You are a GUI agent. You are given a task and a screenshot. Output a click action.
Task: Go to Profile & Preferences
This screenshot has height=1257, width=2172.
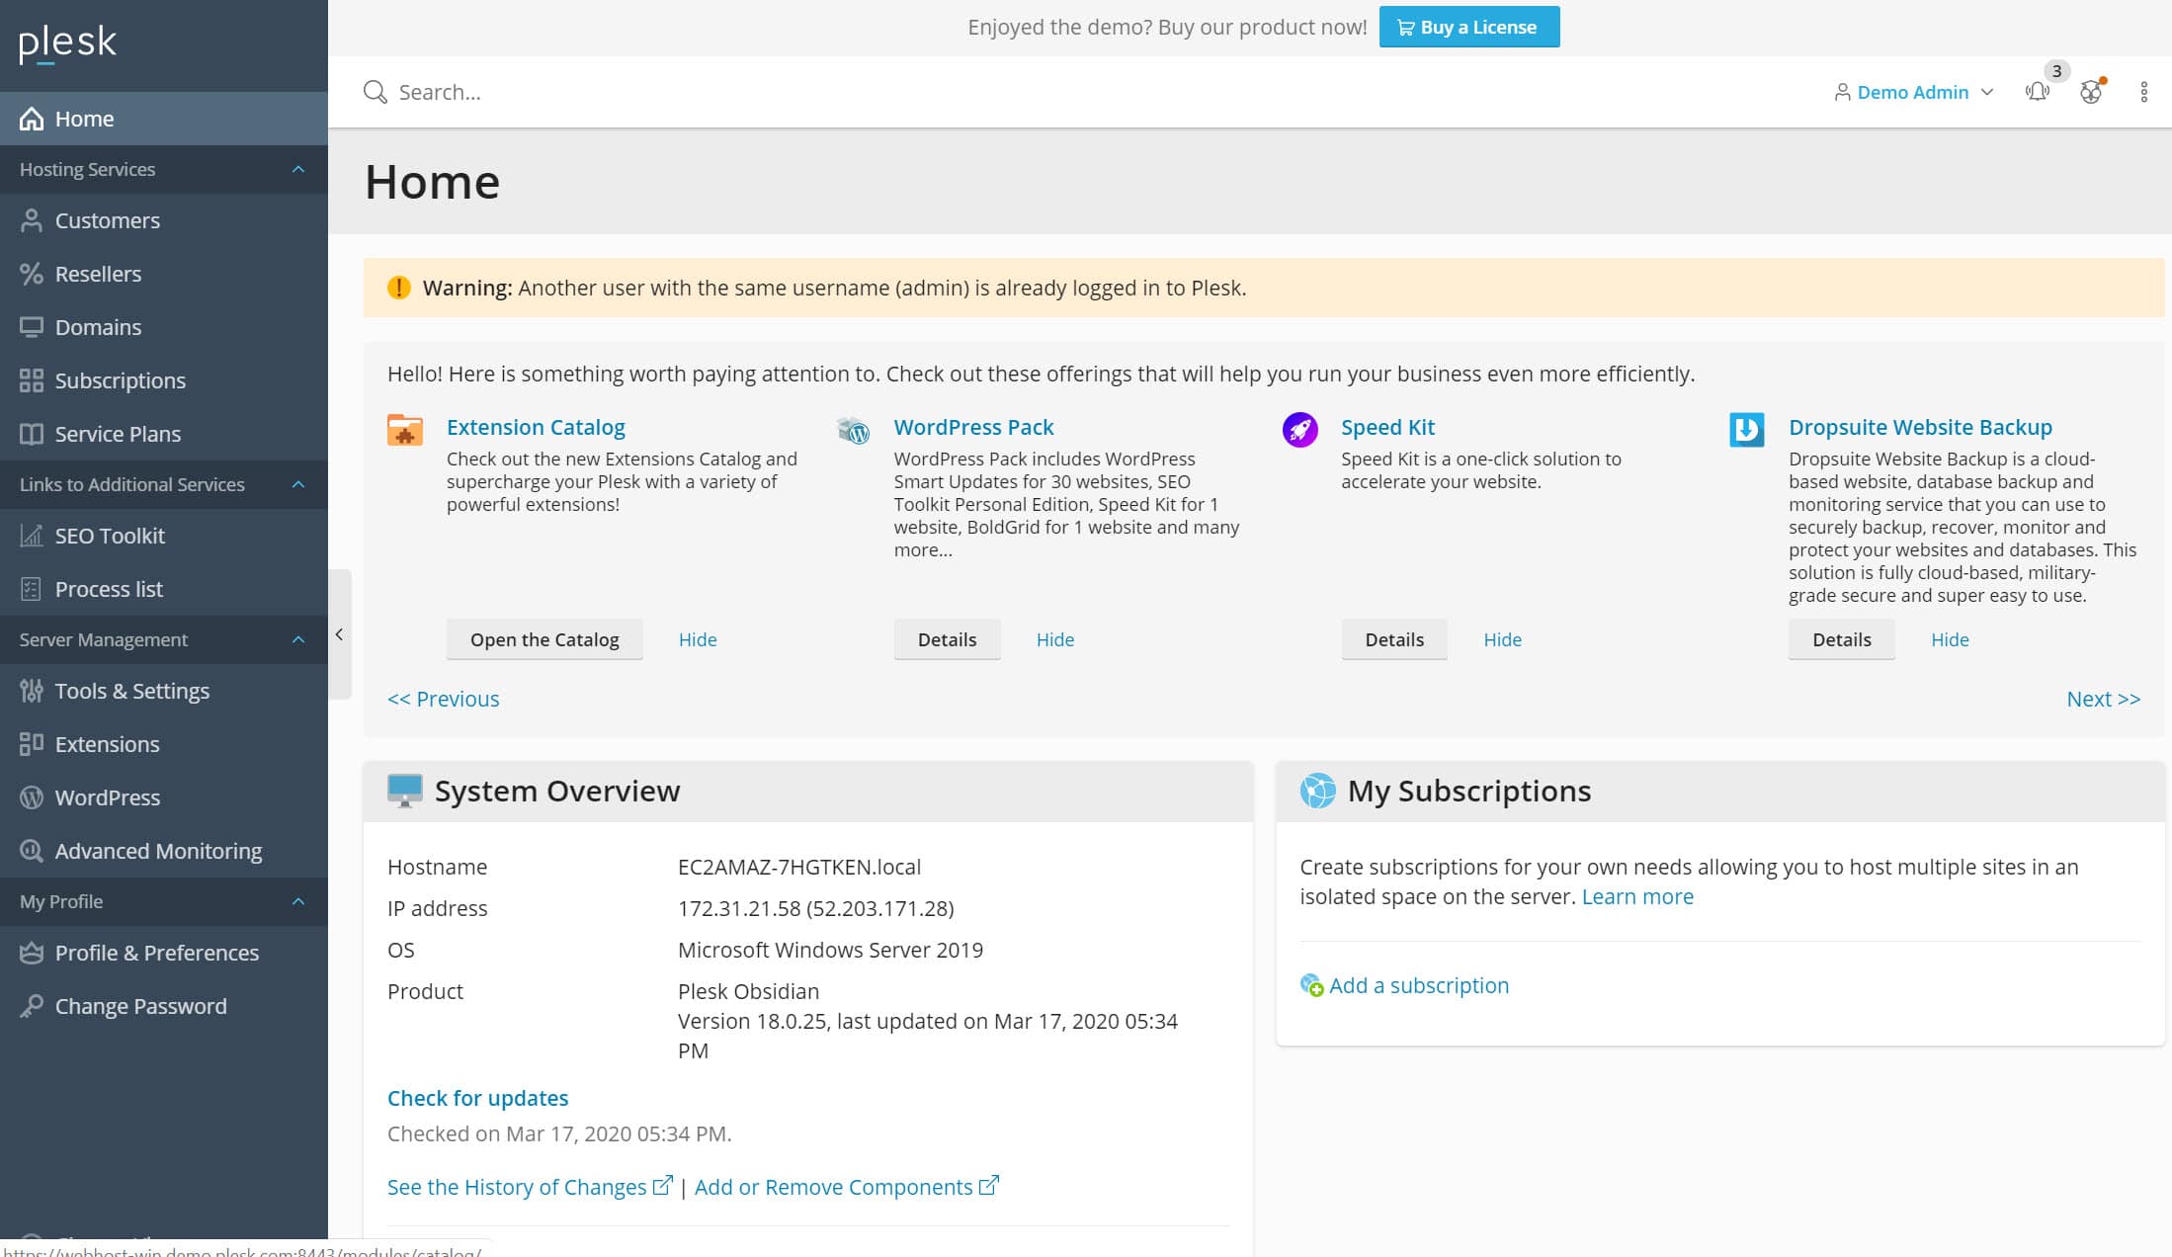pyautogui.click(x=156, y=952)
